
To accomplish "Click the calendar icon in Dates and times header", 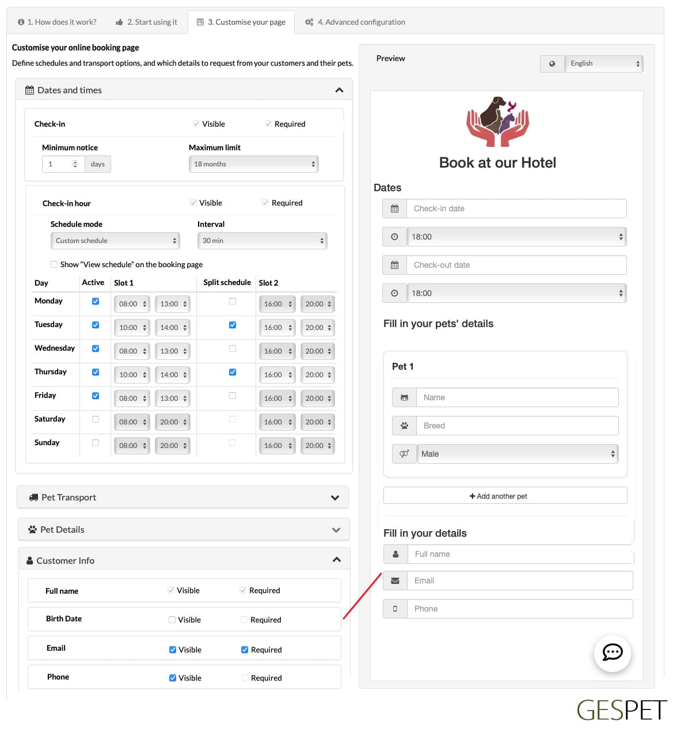I will click(x=29, y=90).
